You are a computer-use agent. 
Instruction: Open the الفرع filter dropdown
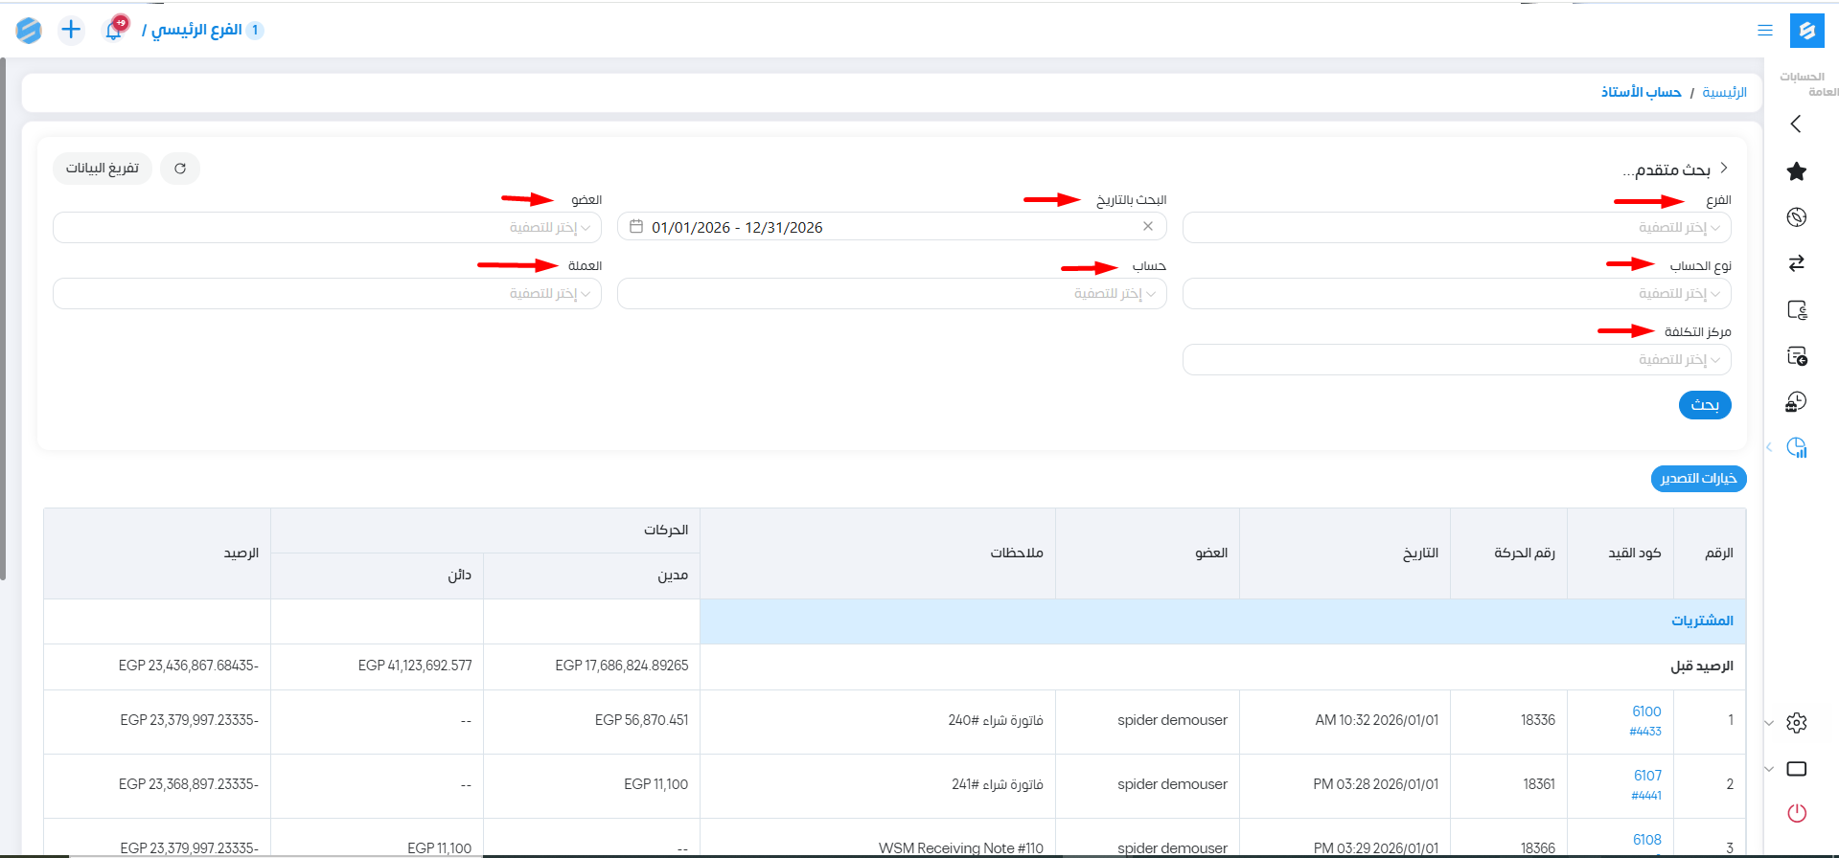[1456, 228]
